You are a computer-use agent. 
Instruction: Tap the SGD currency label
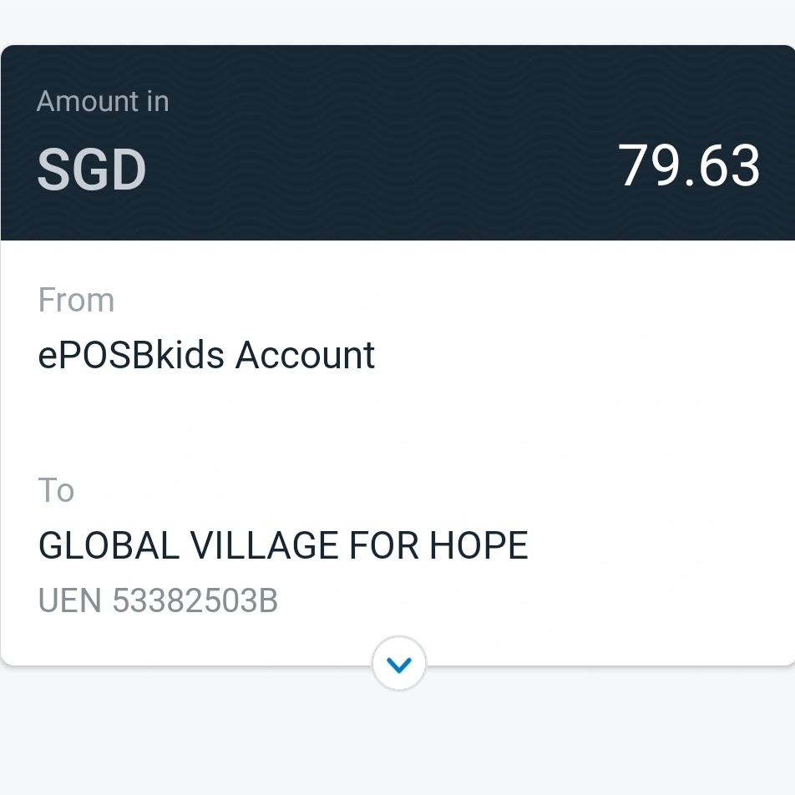click(x=92, y=170)
